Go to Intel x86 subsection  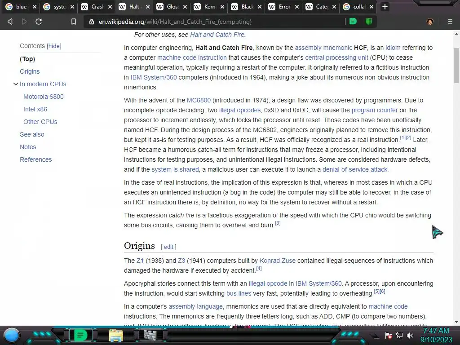point(35,110)
